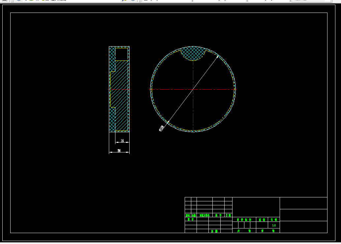Select the empty yellow rectangle in section view
The image size is (341, 244).
click(121, 54)
